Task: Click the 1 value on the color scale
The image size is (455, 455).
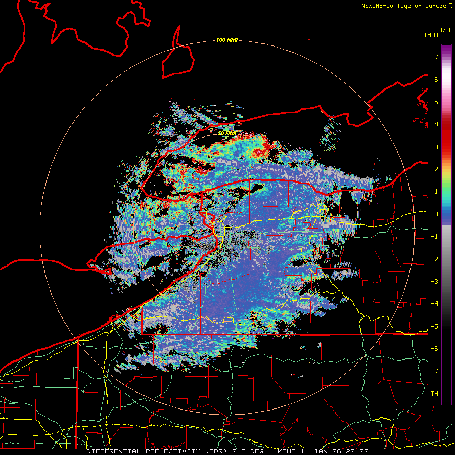Action: tap(436, 192)
